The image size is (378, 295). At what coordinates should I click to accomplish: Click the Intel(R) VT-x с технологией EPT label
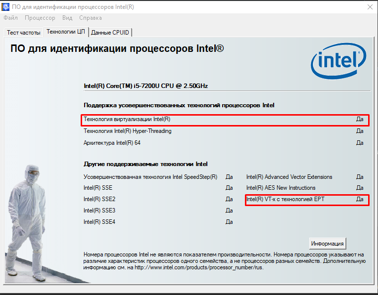click(285, 199)
